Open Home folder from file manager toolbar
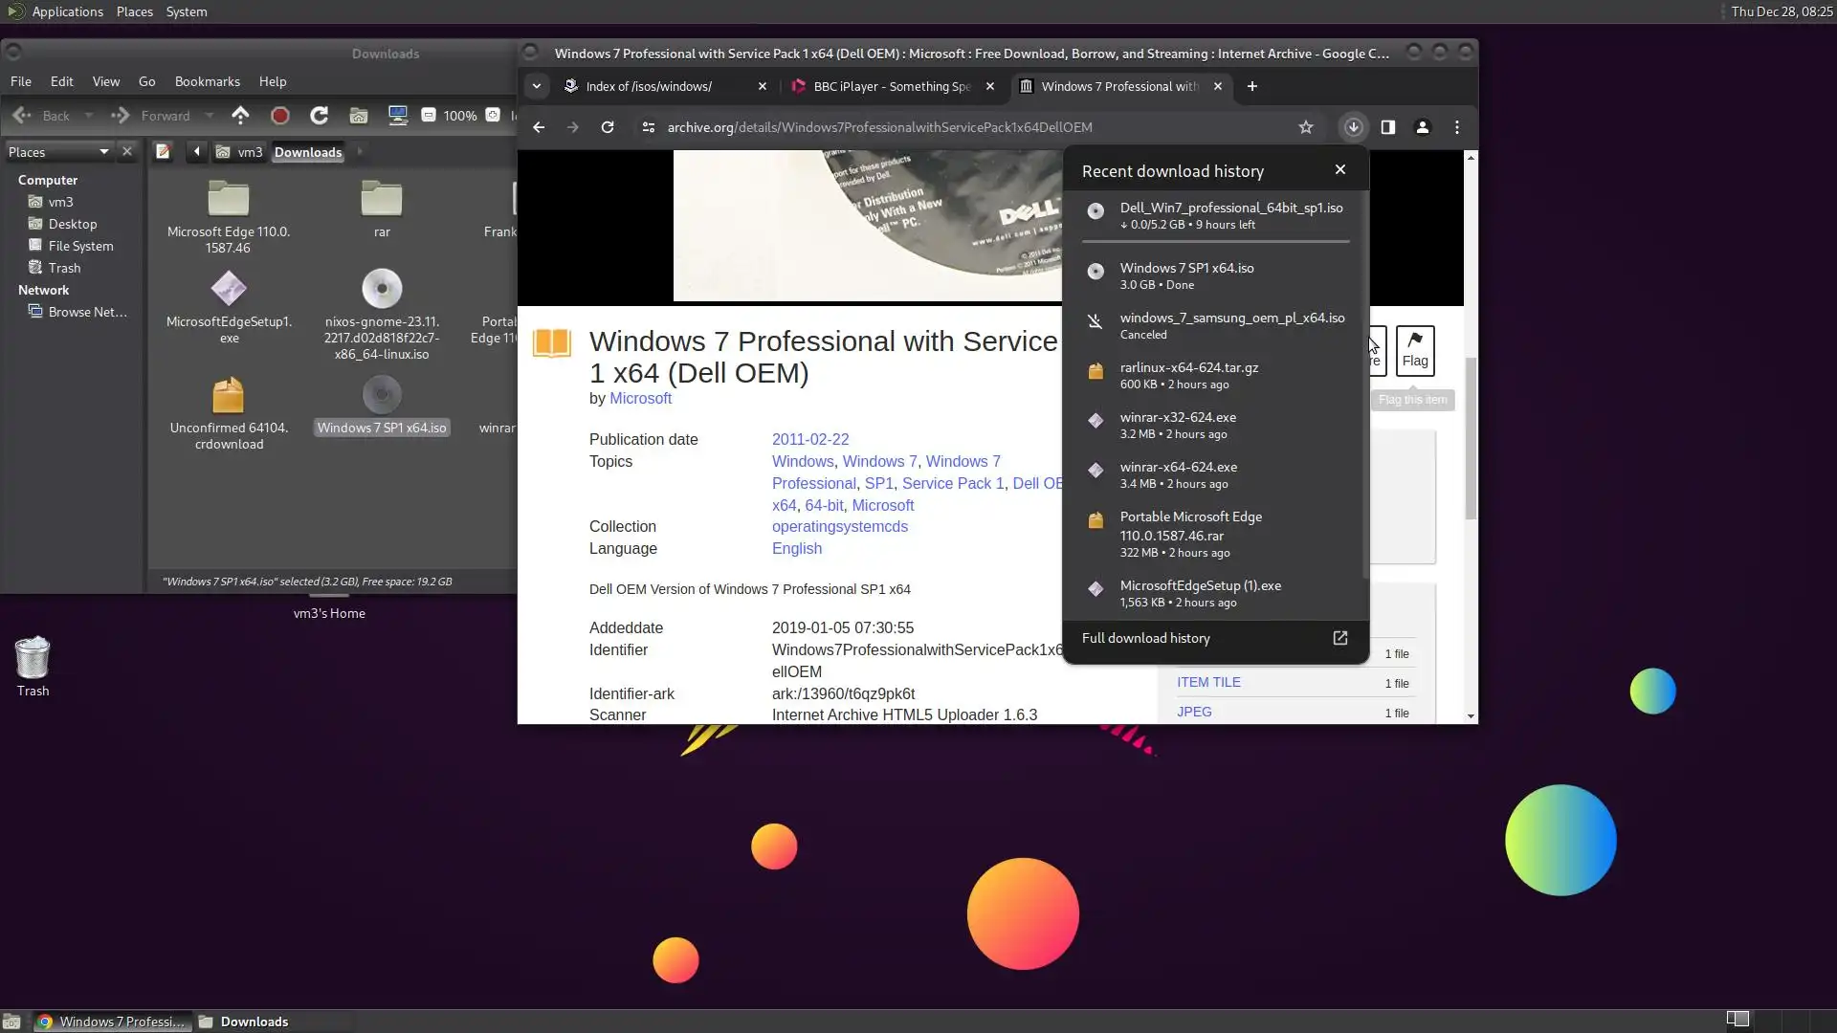Screen dimensions: 1837x1033 coord(359,116)
